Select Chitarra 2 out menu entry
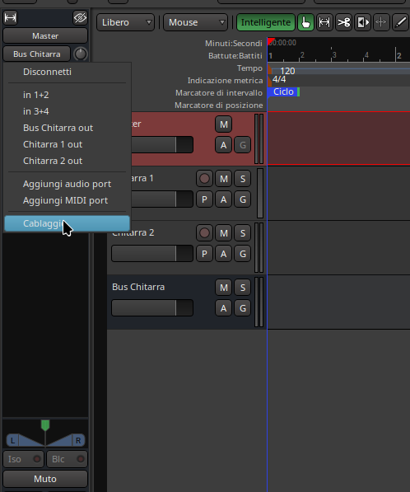 67,161
